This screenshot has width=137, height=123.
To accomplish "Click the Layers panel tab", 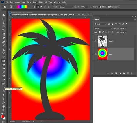I will (x=97, y=19).
